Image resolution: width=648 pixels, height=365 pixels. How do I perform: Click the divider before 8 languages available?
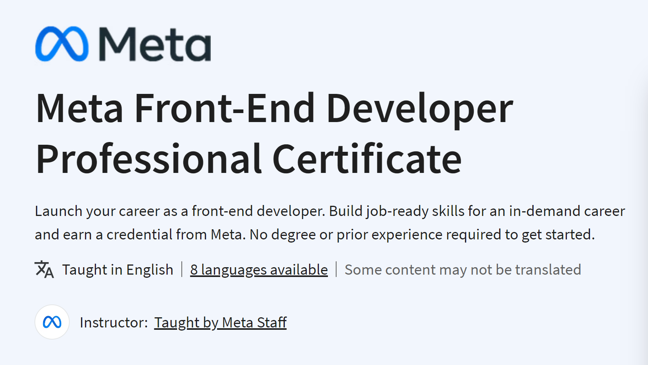tap(182, 270)
